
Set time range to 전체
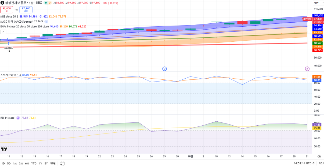tap(53, 163)
